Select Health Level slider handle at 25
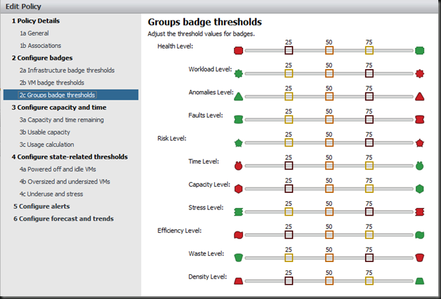This screenshot has width=441, height=299. pyautogui.click(x=289, y=51)
